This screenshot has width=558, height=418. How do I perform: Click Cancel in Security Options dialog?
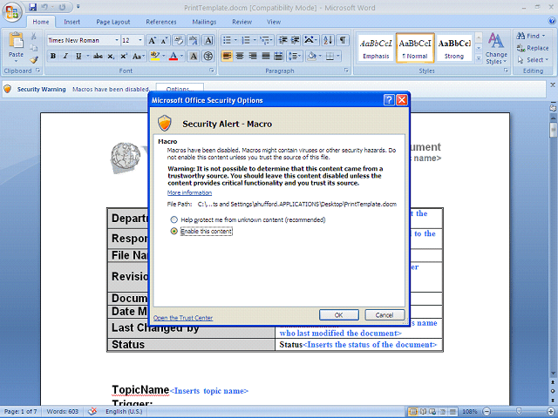point(384,315)
